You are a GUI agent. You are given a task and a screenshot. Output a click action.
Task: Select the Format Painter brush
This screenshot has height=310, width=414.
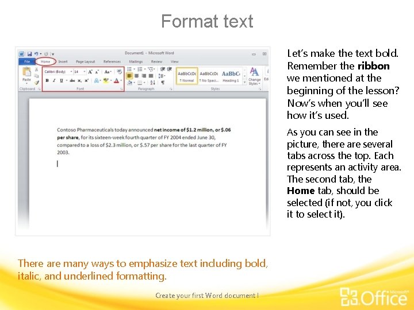point(37,83)
